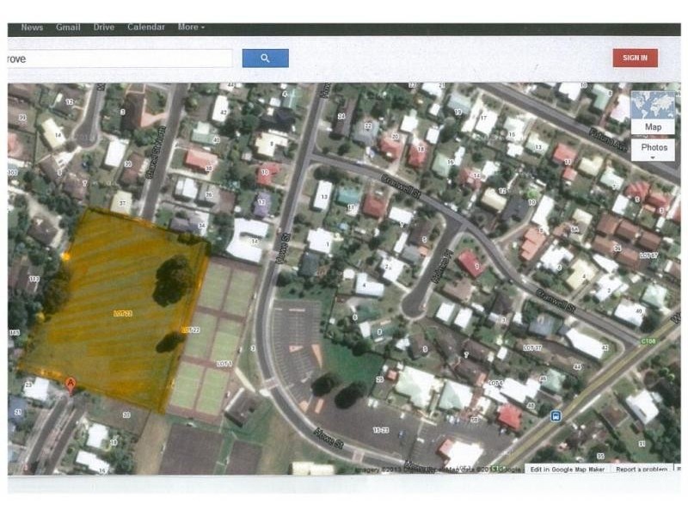Click the red location marker A
Viewport: 688px width, 516px height.
click(71, 384)
